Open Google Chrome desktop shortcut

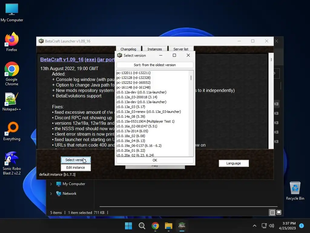tap(12, 74)
